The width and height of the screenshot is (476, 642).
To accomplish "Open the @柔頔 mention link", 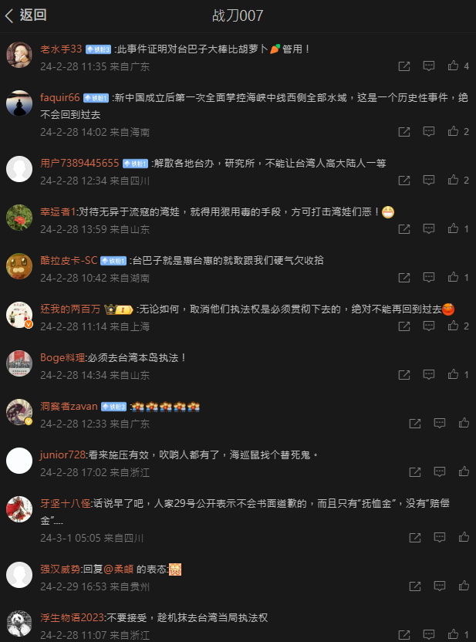I will click(x=119, y=569).
